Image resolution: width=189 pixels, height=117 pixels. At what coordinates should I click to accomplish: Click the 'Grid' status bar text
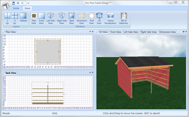[x=54, y=113]
